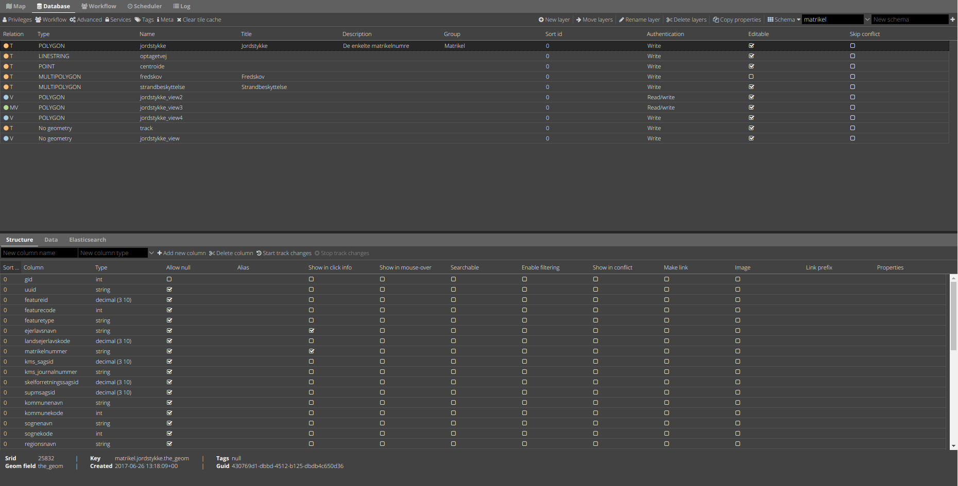Open the Map tab

15,6
